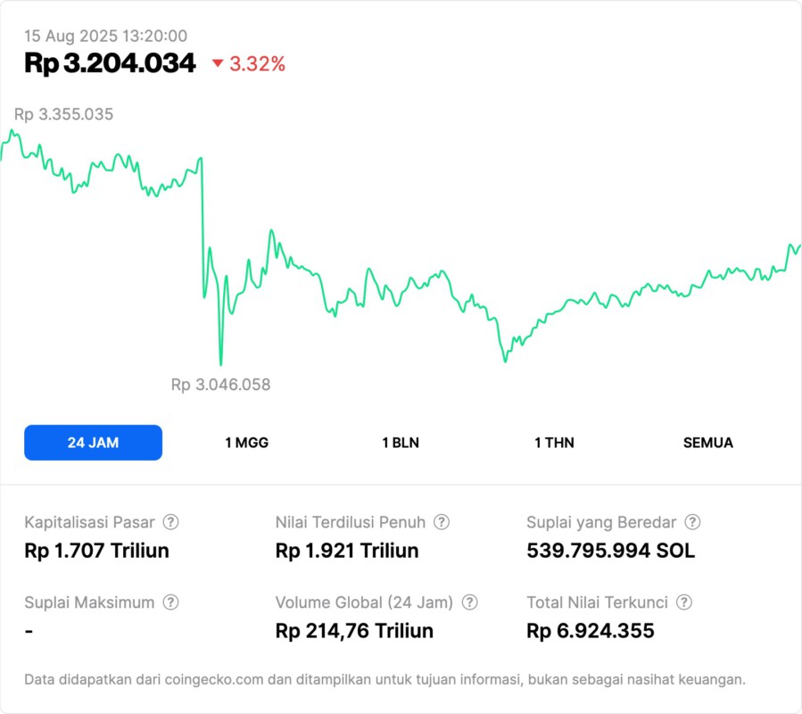
Task: Click the high label Rp 3.355.035
Action: point(63,114)
